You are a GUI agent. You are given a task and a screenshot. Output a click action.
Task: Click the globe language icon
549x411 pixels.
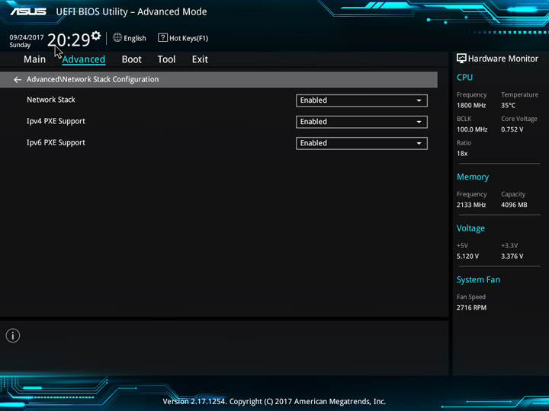coord(117,37)
